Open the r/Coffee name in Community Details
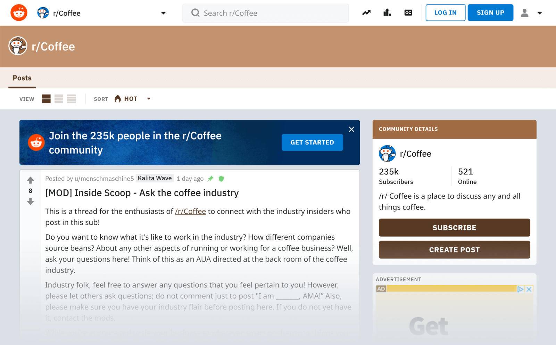 pyautogui.click(x=415, y=154)
